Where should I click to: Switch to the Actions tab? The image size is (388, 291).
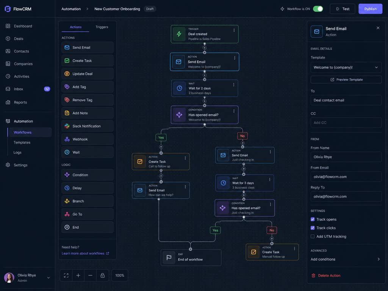point(75,27)
